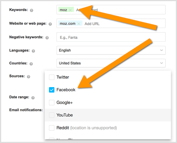Click the '(location is unsupported)' note
The image size is (177, 143).
[94, 128]
